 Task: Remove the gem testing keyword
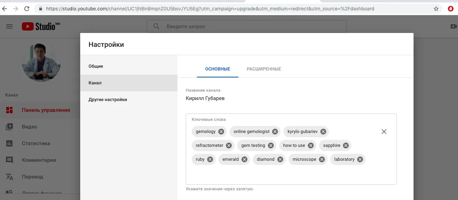tap(271, 145)
